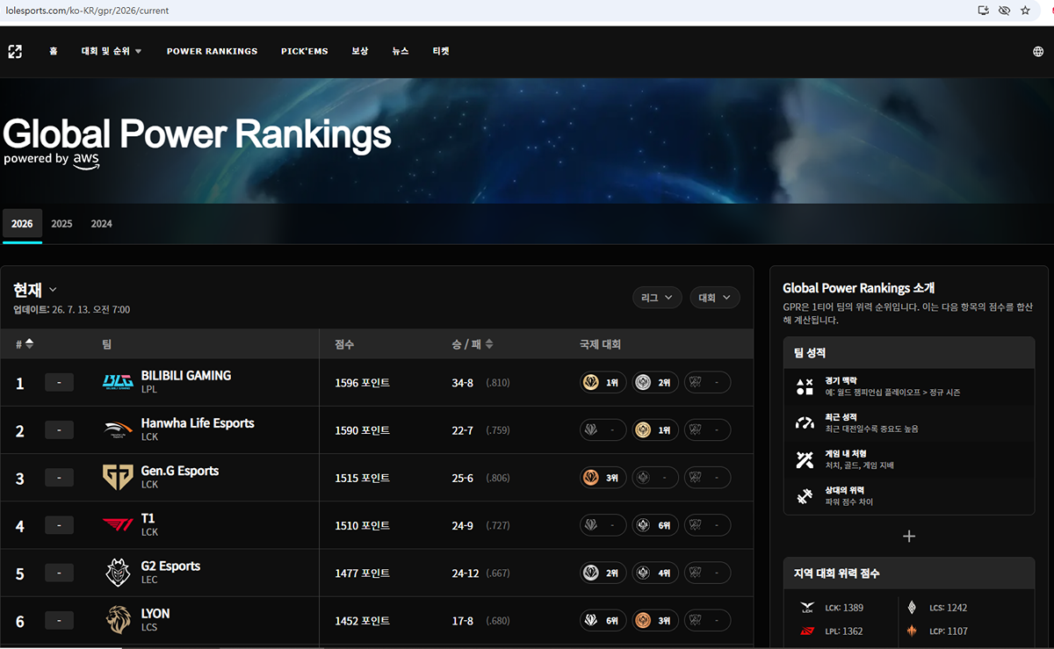Switch to the 2024 year tab

pyautogui.click(x=102, y=224)
